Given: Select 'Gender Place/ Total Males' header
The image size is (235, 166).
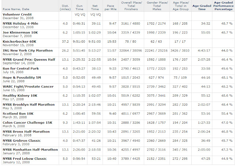Looking at the screenshot, I should pos(157,6).
